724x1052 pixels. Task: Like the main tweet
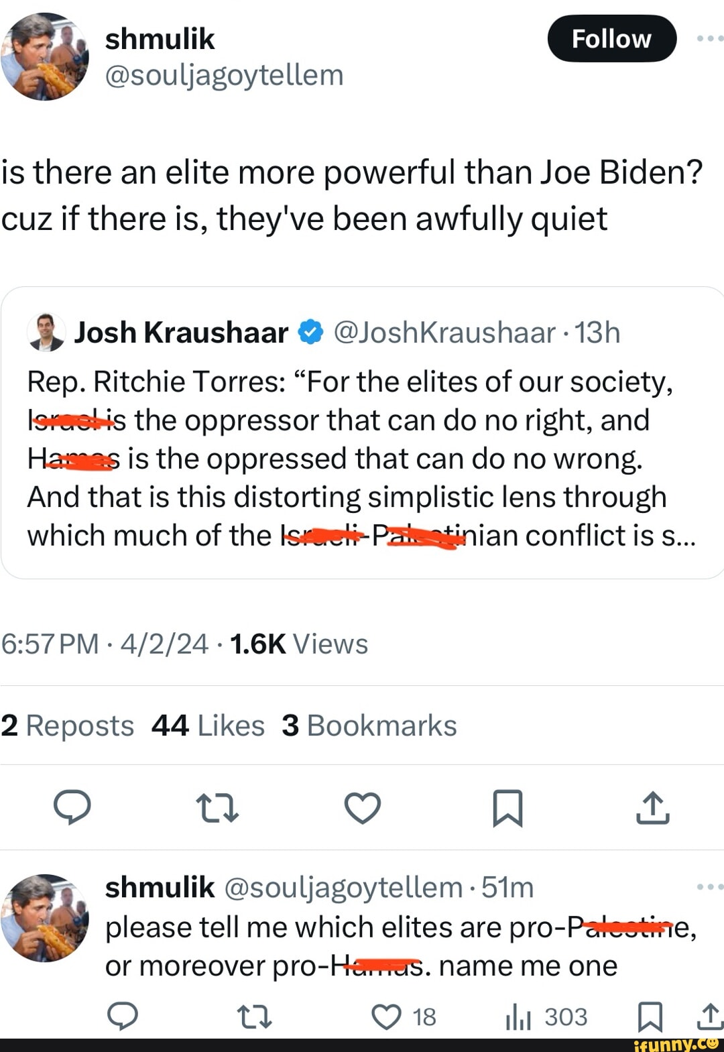[363, 807]
